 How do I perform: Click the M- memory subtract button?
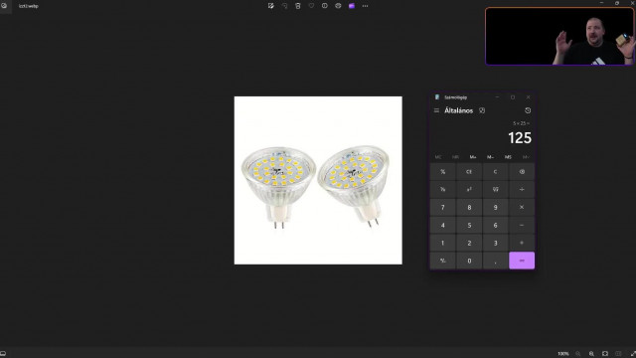490,157
